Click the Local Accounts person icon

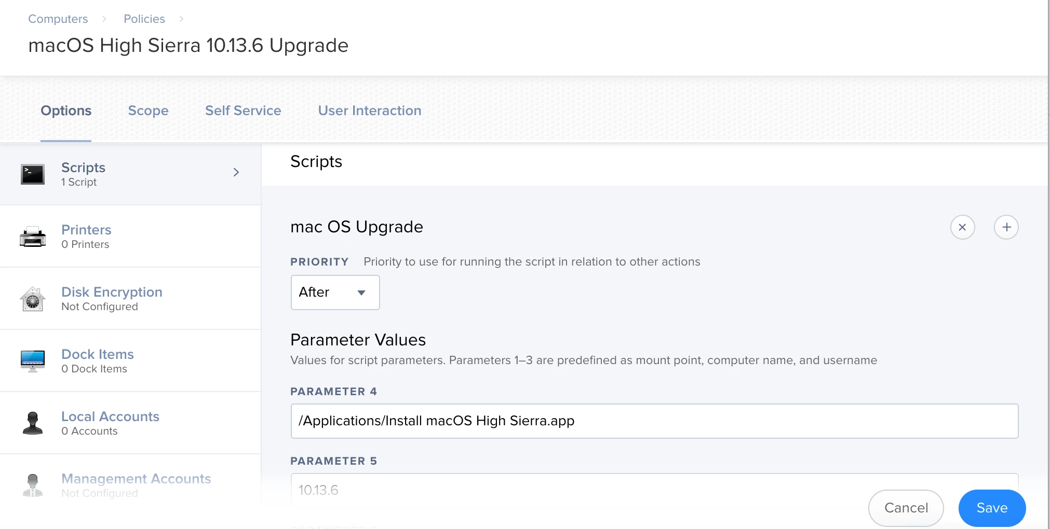coord(32,423)
